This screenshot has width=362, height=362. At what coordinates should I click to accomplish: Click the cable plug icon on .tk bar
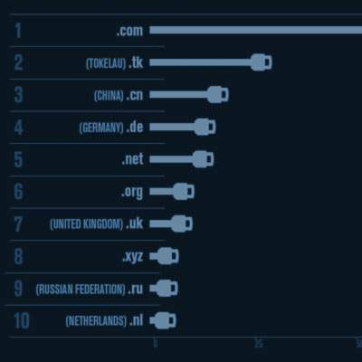pos(262,62)
